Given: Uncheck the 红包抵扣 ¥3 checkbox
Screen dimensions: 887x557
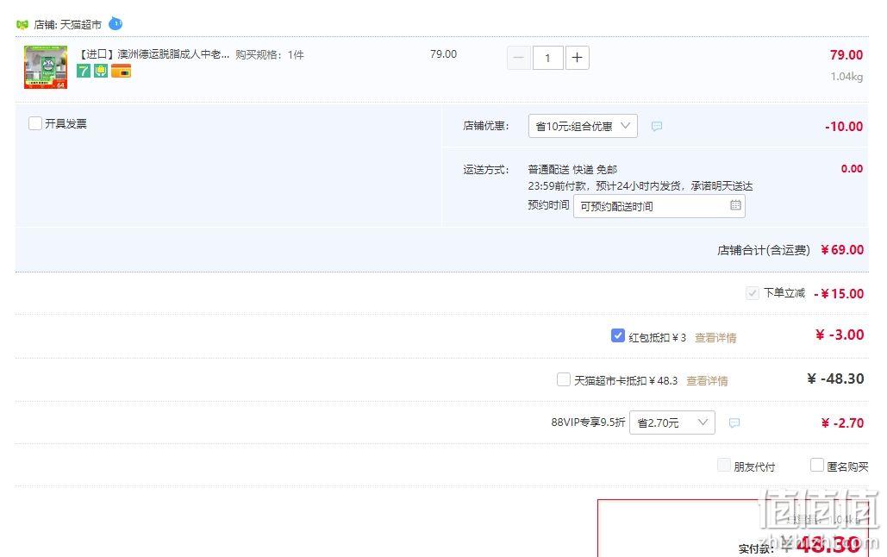Looking at the screenshot, I should pyautogui.click(x=618, y=335).
